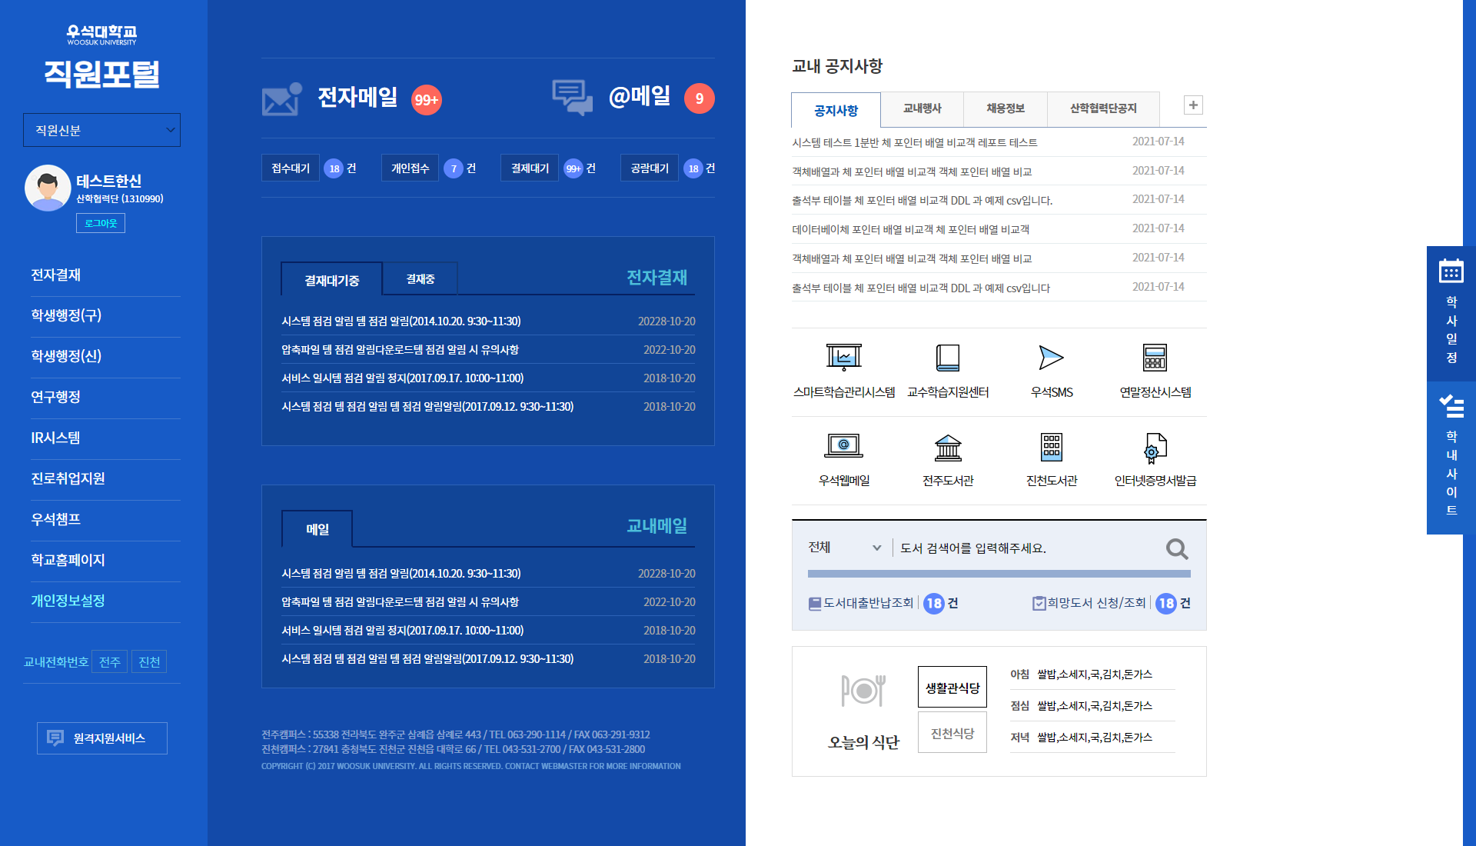Open 우석웹메일 monitor icon

click(x=843, y=446)
